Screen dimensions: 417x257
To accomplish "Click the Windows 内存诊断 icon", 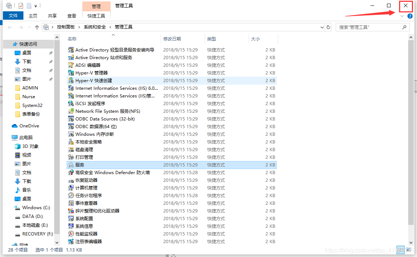I will pos(71,134).
